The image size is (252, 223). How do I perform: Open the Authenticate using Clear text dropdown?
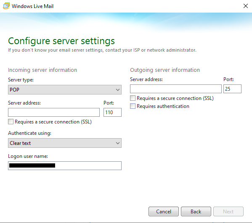[65, 143]
